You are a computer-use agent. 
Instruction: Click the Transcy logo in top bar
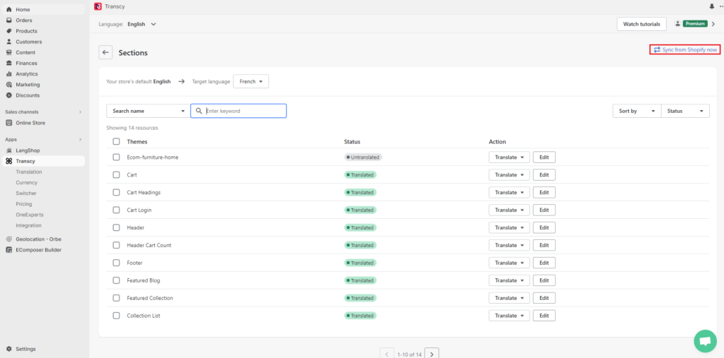[x=98, y=6]
